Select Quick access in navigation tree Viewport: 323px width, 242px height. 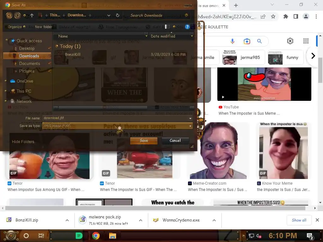(29, 41)
